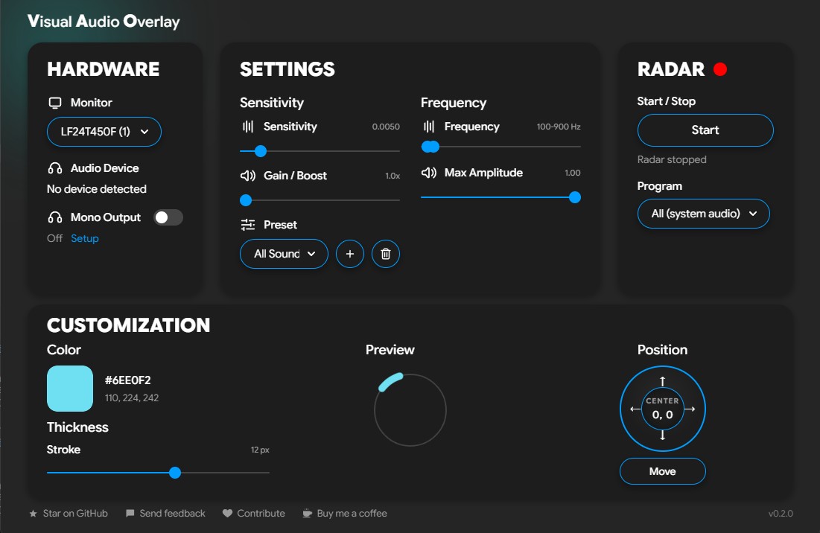The image size is (820, 533).
Task: Click the 110, 224, 242 RGB value
Action: pos(132,398)
